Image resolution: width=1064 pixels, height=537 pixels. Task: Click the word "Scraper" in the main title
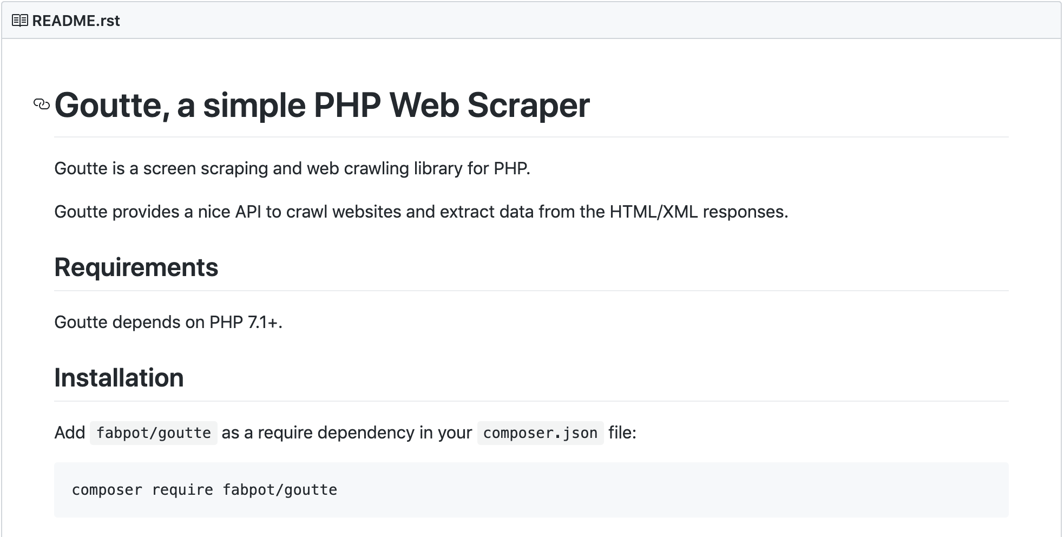tap(528, 104)
